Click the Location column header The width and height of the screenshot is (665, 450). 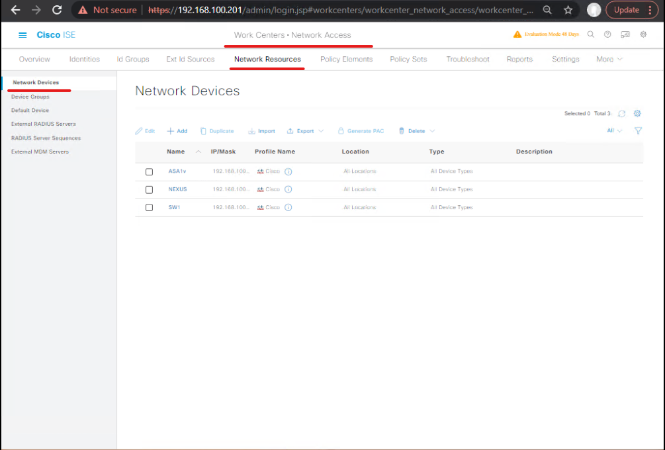tap(355, 152)
